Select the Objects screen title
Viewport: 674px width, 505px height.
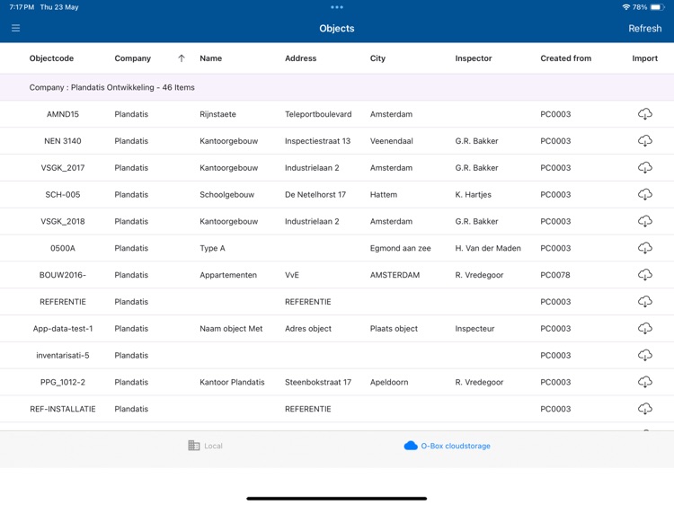pos(337,29)
